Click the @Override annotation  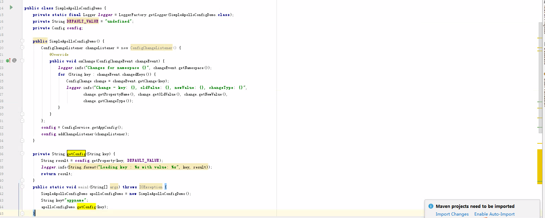pyautogui.click(x=59, y=54)
